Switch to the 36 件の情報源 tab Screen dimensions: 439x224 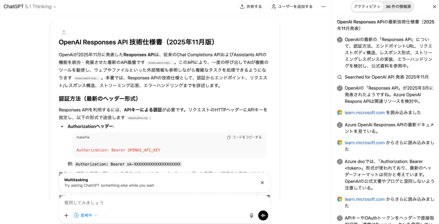pyautogui.click(x=398, y=6)
